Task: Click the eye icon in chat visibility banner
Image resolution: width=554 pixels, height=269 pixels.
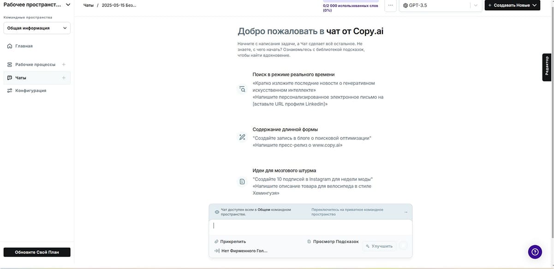Action: point(217,212)
